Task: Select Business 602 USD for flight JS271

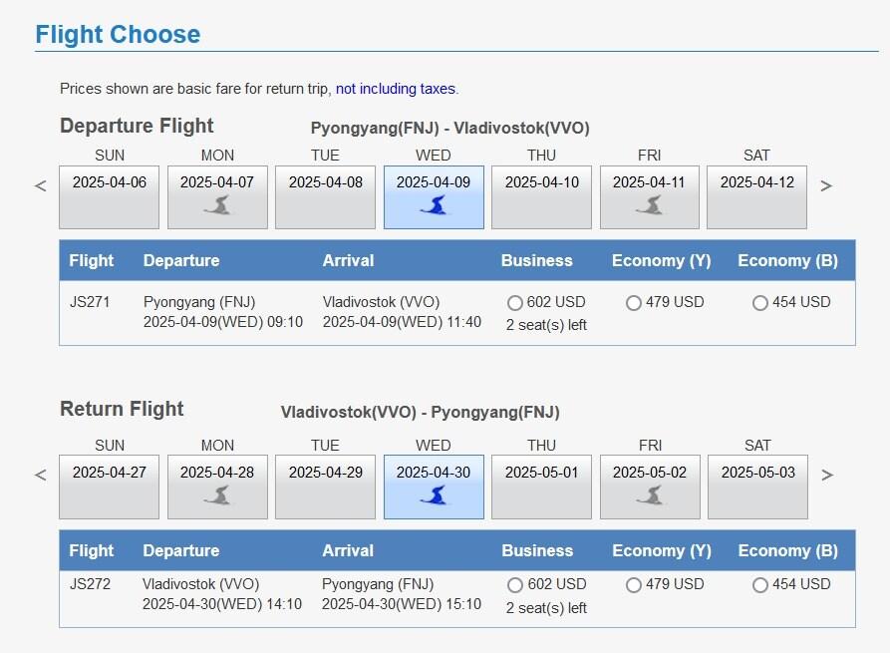Action: [x=515, y=303]
